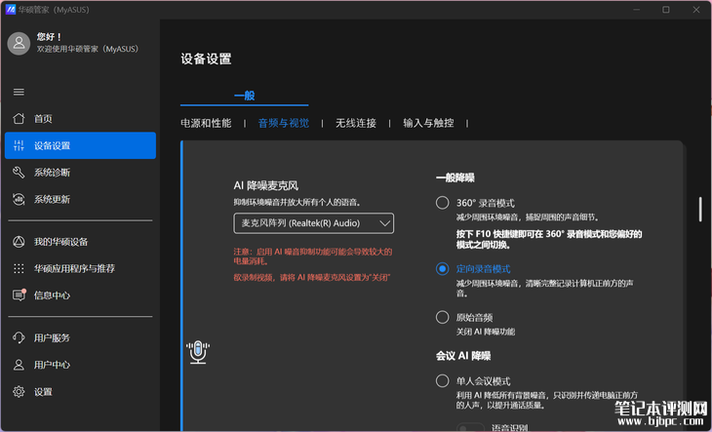Click the dots grid icon beside 华硕应用程序与推荐

click(19, 268)
